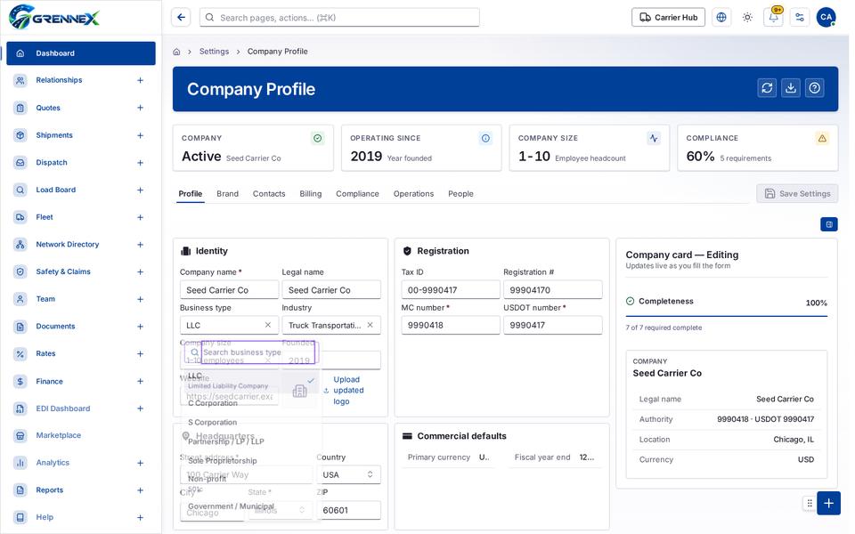Open the sliders preferences icon in the top bar
This screenshot has height=534, width=855.
(800, 18)
